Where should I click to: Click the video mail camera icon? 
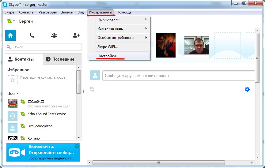[17, 152]
